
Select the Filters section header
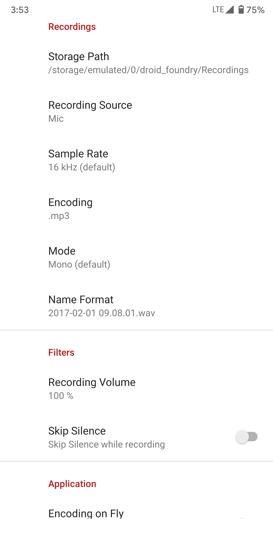tap(61, 352)
